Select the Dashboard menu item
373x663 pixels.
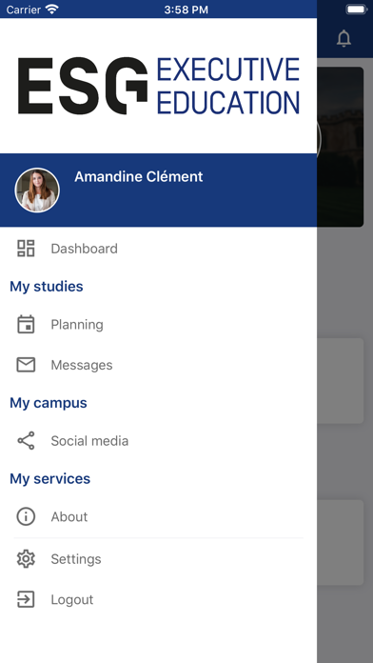click(158, 249)
